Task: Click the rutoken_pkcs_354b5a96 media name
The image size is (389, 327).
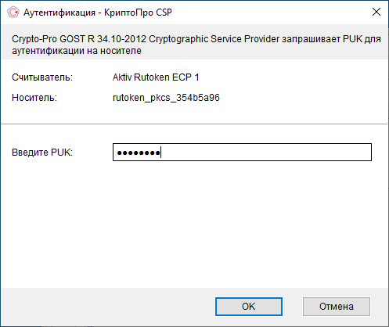Action: click(x=166, y=98)
